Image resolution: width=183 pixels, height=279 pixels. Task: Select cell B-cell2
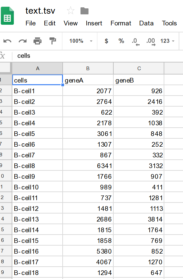pyautogui.click(x=37, y=101)
